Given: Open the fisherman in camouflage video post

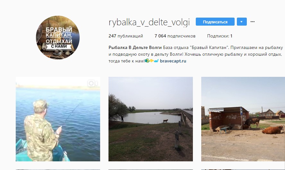Looking at the screenshot, I should [58, 119].
